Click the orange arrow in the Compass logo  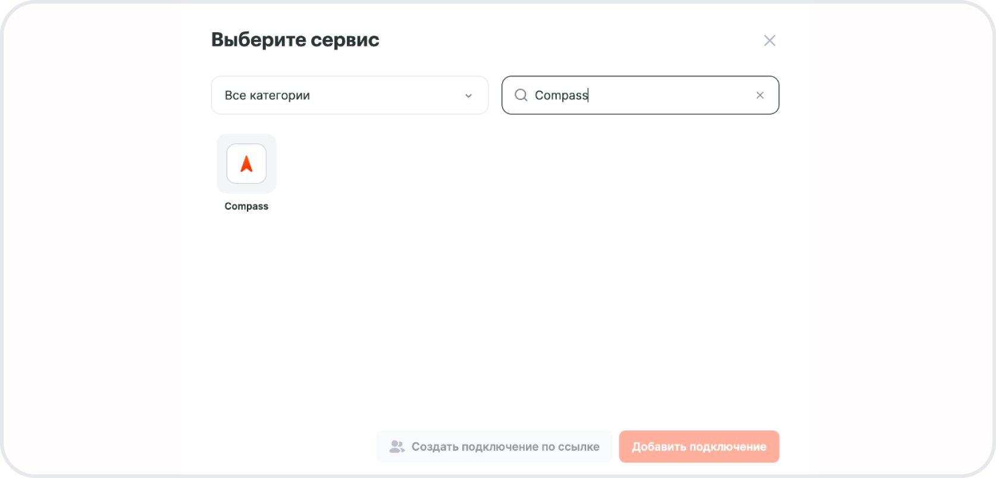[246, 164]
